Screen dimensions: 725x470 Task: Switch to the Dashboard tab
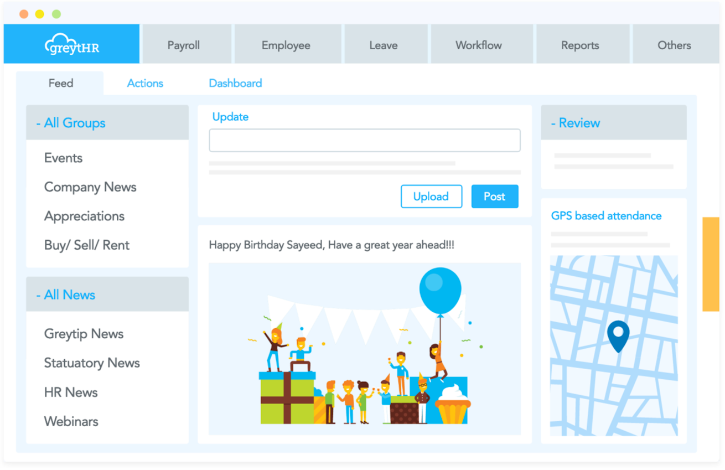(x=235, y=83)
